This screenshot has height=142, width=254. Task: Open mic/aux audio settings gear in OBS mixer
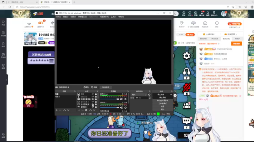pyautogui.click(x=125, y=99)
